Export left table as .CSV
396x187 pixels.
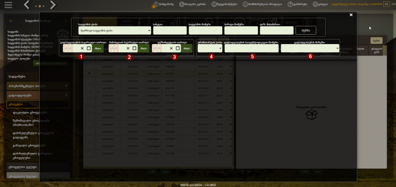point(152,172)
